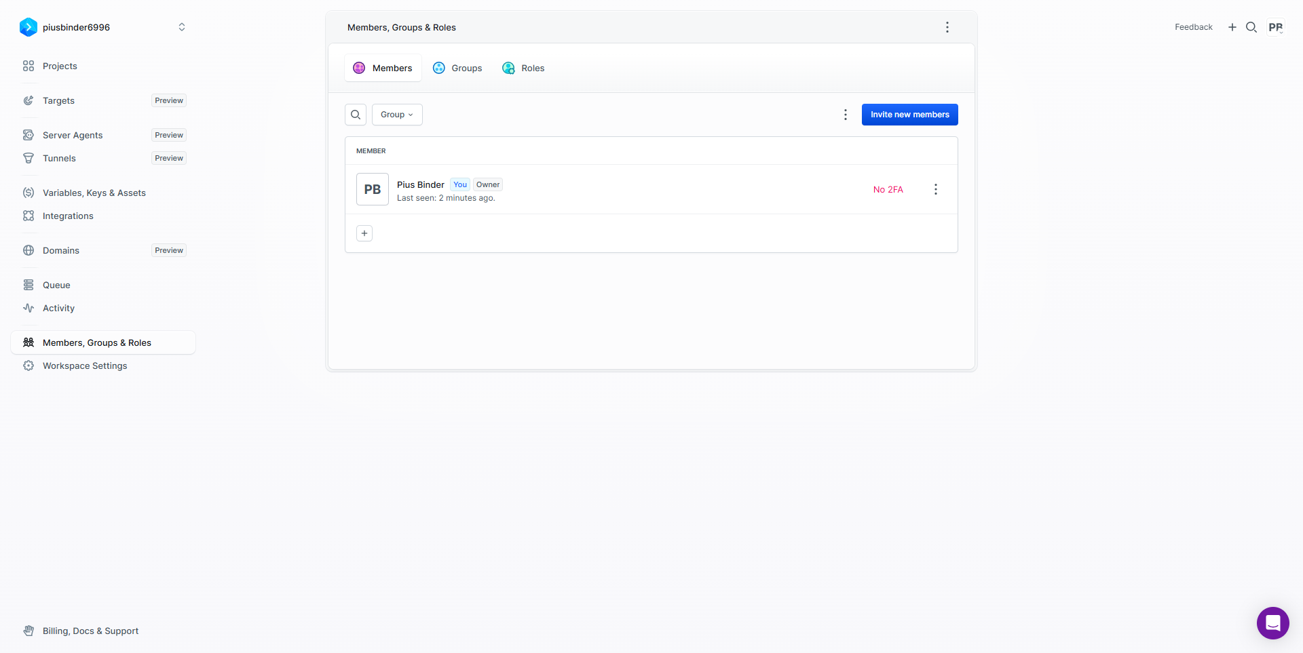Viewport: 1303px width, 653px height.
Task: Open Pius Binder member options menu
Action: click(x=935, y=189)
